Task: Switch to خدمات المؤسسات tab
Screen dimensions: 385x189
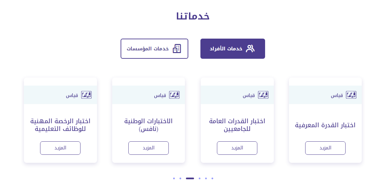Action: [154, 49]
